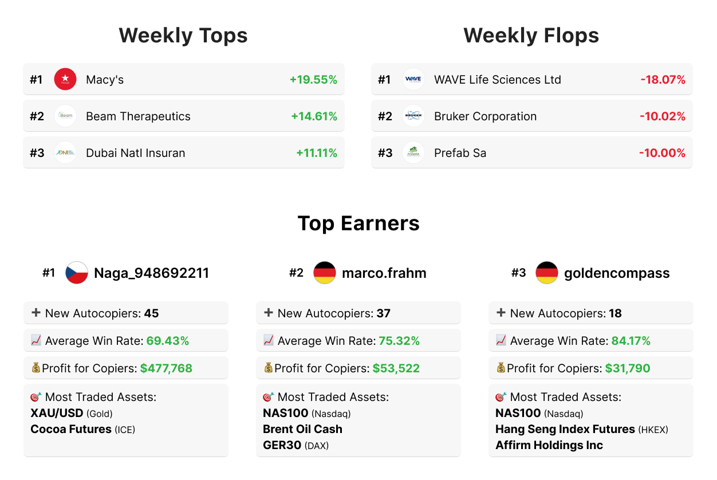Open the Naga_948692211 trader profile
The image size is (717, 480).
coord(151,273)
